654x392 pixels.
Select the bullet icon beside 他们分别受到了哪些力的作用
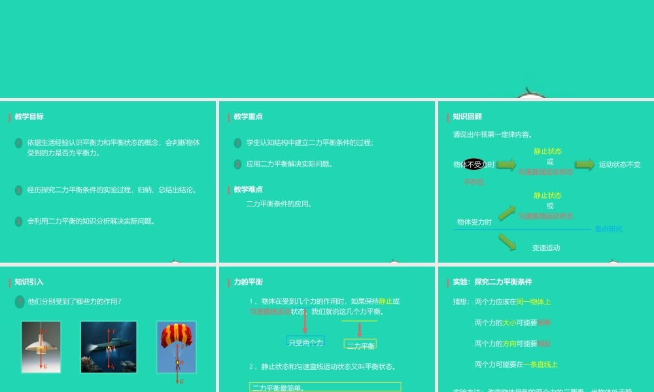point(19,301)
